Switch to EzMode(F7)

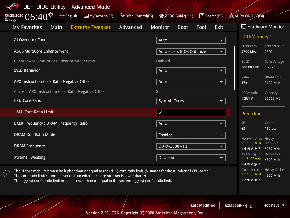(238, 206)
